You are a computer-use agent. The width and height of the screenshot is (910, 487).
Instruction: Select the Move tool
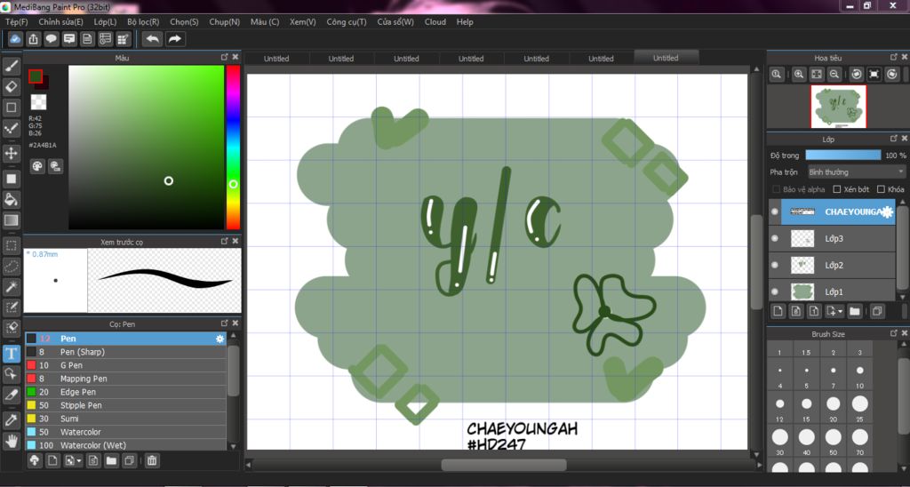tap(11, 153)
